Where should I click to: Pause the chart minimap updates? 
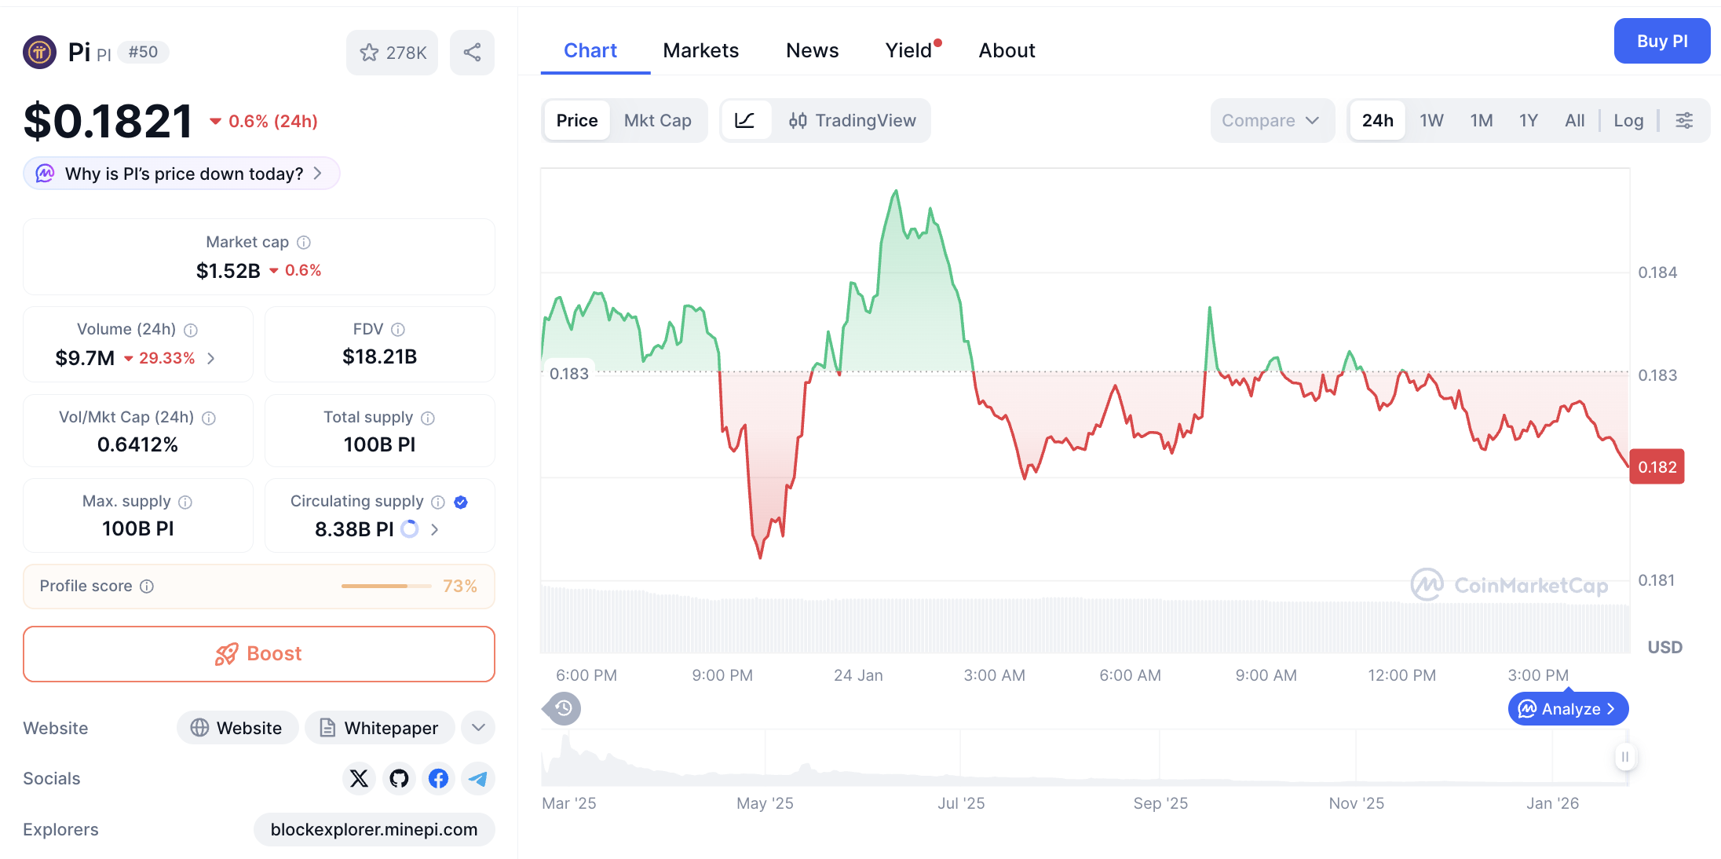(x=1625, y=757)
